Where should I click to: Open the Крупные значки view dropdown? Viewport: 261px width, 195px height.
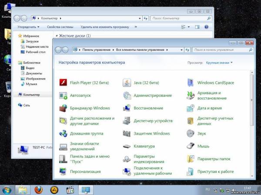point(219,63)
